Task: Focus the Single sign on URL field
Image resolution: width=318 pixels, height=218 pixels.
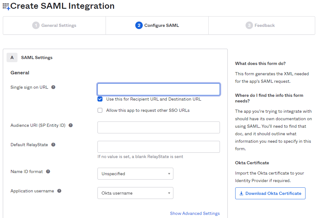Action: (x=159, y=89)
